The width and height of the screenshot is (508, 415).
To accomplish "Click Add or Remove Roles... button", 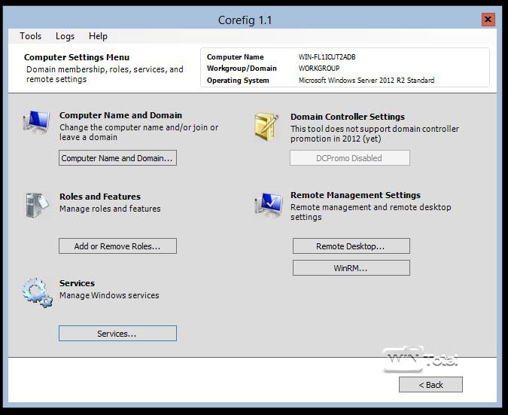I will click(117, 246).
